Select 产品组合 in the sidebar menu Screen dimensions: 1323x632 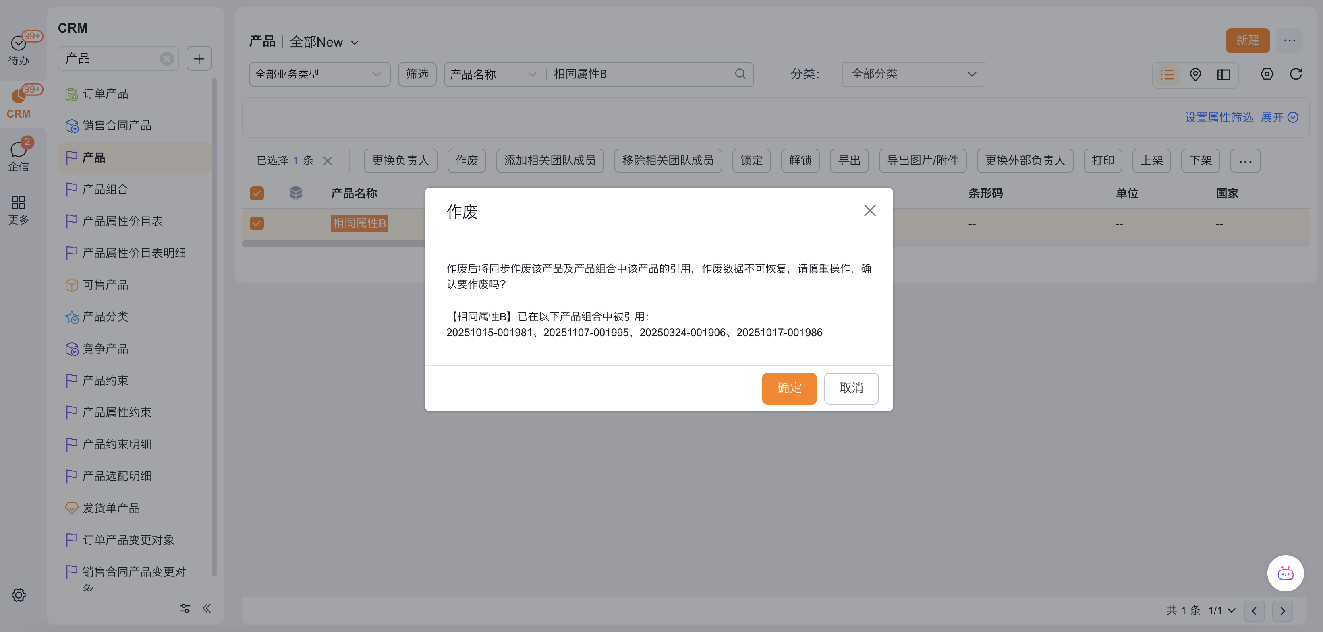click(105, 189)
